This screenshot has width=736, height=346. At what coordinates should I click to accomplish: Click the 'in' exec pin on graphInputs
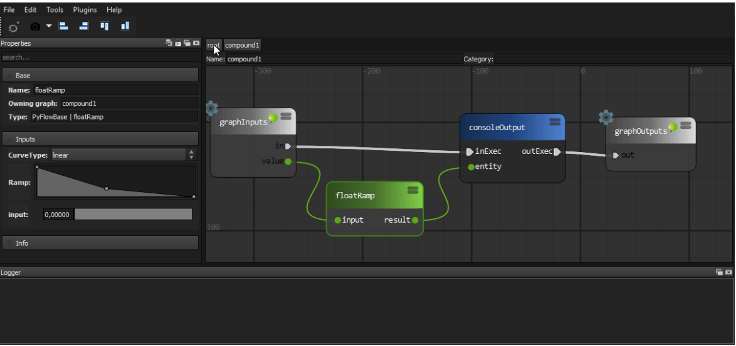click(288, 146)
